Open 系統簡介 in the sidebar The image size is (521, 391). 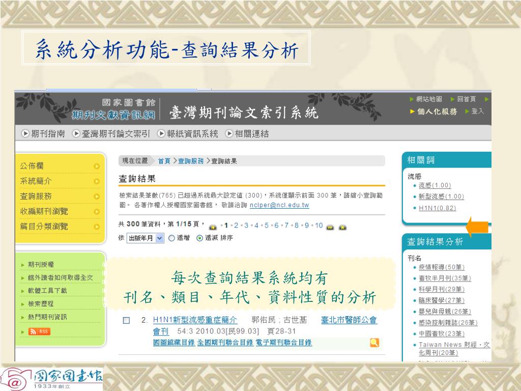pos(36,181)
